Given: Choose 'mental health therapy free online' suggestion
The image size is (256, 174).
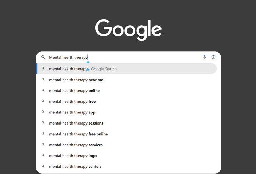Looking at the screenshot, I should [x=127, y=134].
